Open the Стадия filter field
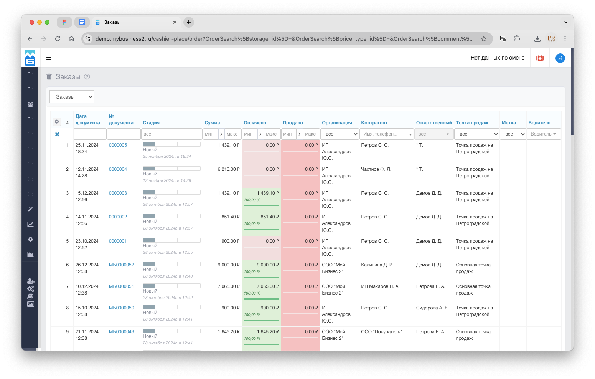The height and width of the screenshot is (379, 595). coord(171,134)
